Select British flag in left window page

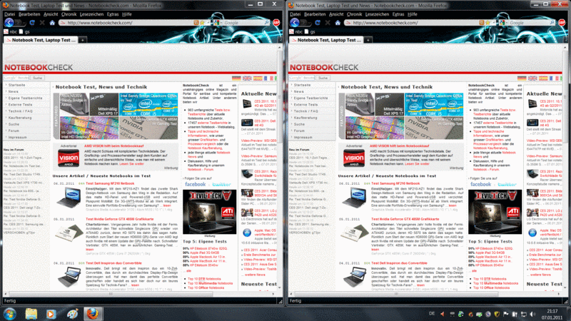click(247, 78)
